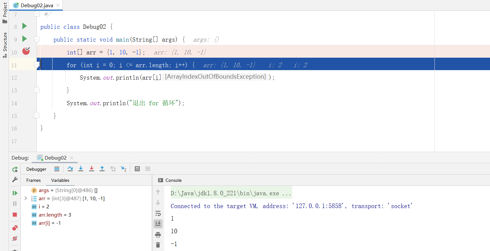
Task: Open run configuration wrench settings
Action: 15,180
